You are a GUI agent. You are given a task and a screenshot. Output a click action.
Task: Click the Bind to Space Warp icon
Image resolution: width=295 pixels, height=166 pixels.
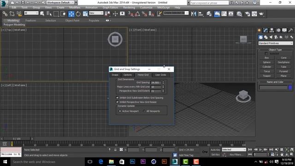coord(19,14)
